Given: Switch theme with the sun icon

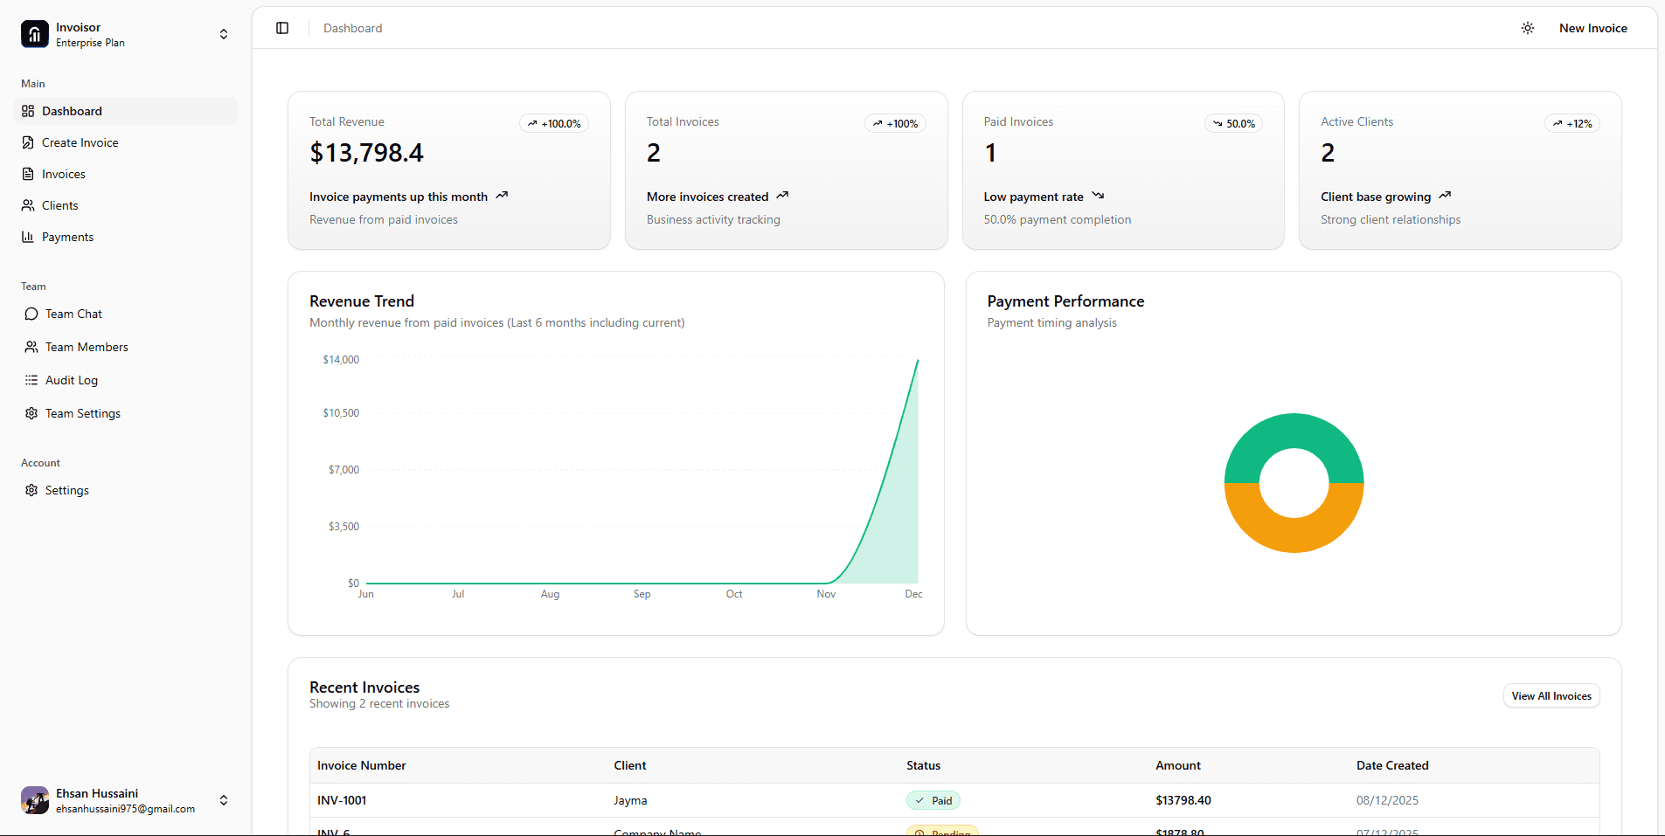Looking at the screenshot, I should click(1527, 28).
